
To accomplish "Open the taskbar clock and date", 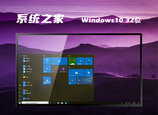I will click(134, 103).
